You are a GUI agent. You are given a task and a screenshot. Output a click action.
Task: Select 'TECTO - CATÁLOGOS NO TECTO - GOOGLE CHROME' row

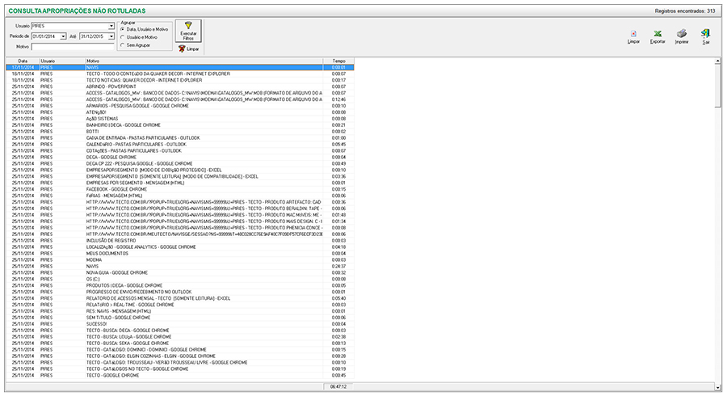[x=180, y=369]
